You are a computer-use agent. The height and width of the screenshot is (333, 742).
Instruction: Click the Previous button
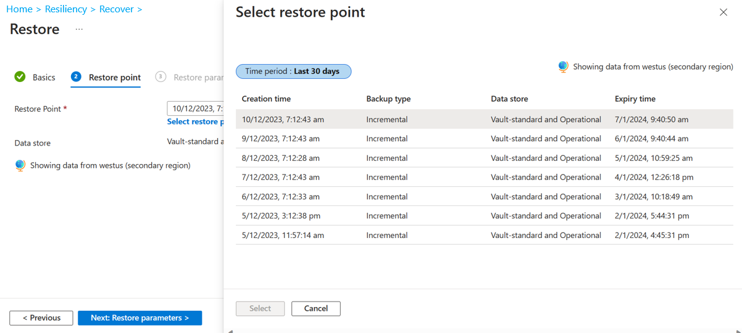pyautogui.click(x=41, y=318)
